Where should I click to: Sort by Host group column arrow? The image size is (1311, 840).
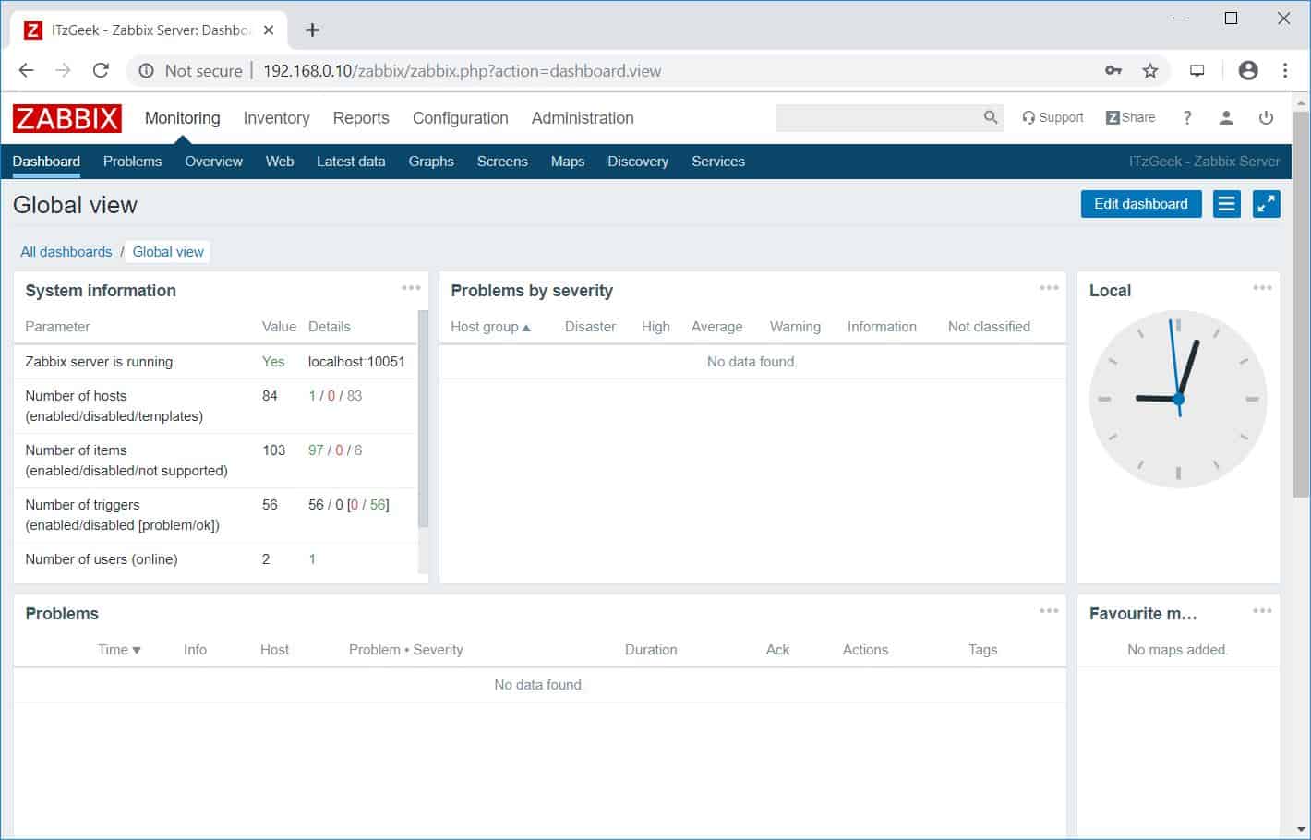(526, 328)
